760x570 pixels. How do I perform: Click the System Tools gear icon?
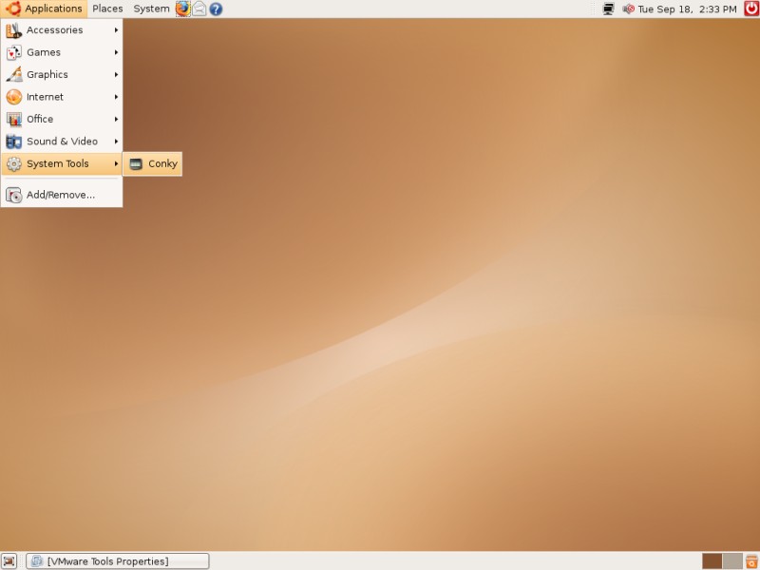13,163
